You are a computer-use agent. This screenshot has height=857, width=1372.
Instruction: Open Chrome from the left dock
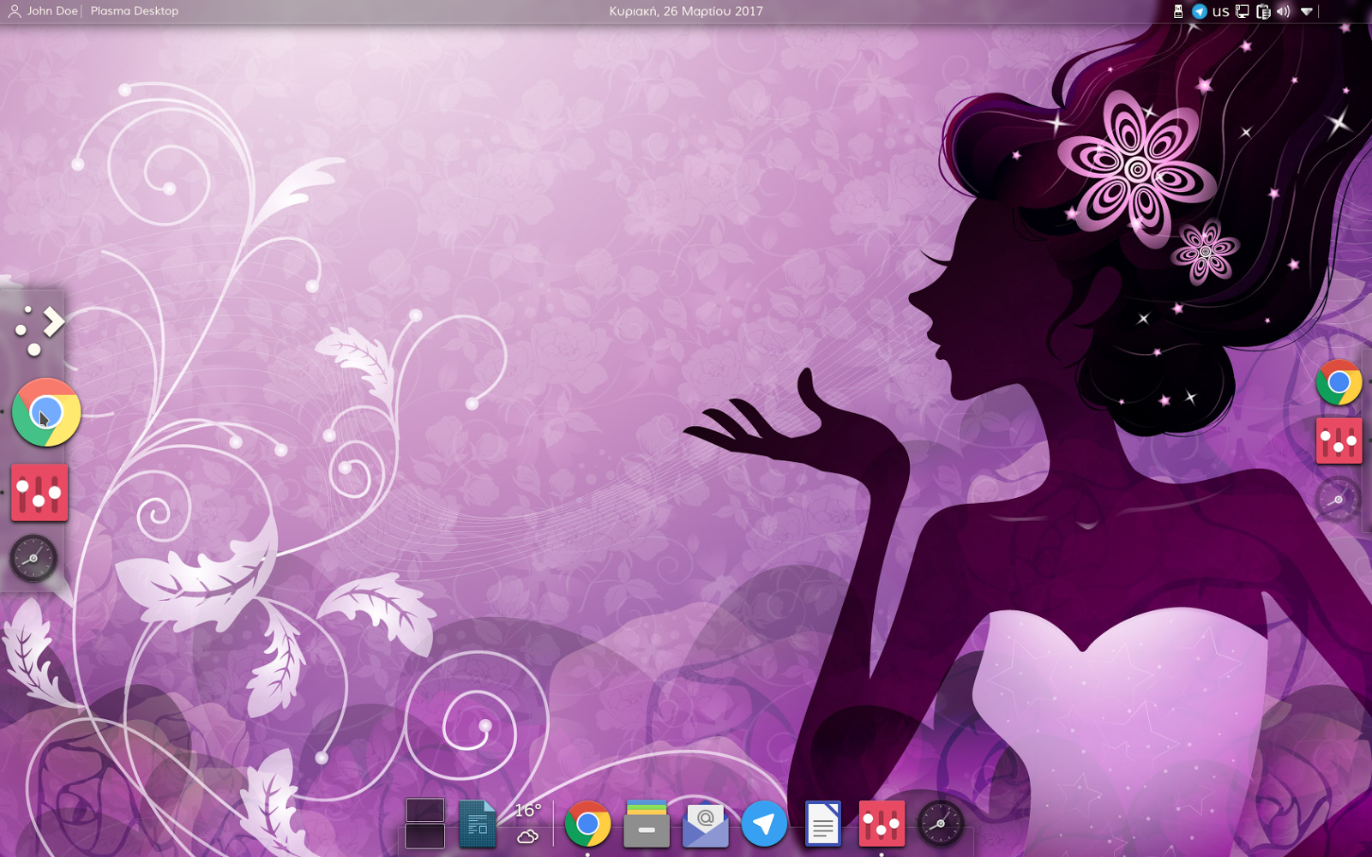pyautogui.click(x=46, y=412)
